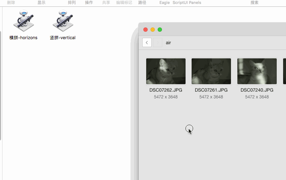Click the 共享 toolbar item

[x=106, y=2]
